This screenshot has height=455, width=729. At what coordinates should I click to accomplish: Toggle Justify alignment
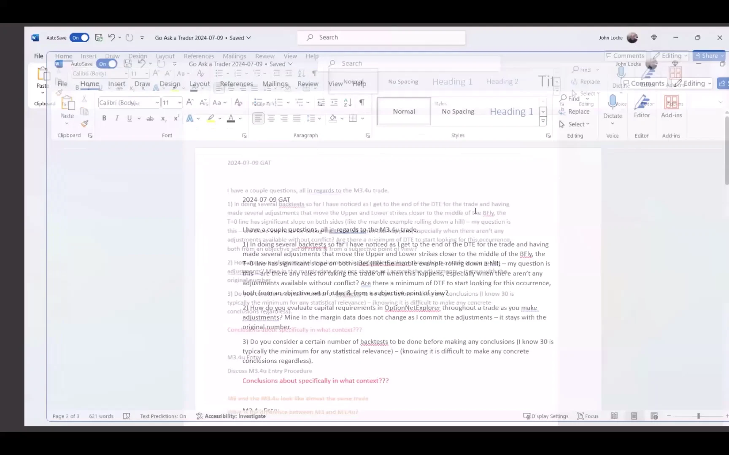coord(297,118)
